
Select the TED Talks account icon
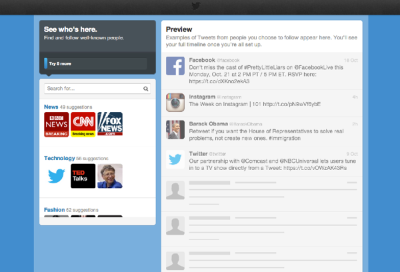[83, 176]
